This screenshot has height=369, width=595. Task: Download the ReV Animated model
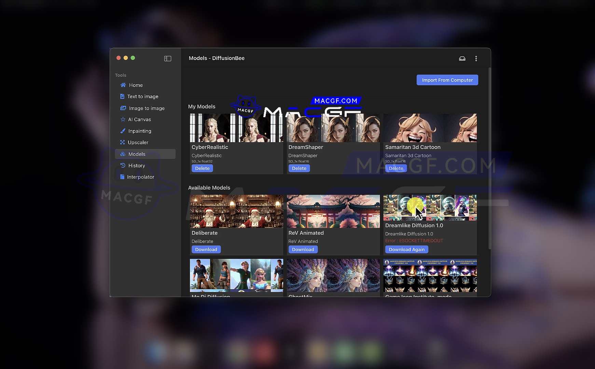303,250
